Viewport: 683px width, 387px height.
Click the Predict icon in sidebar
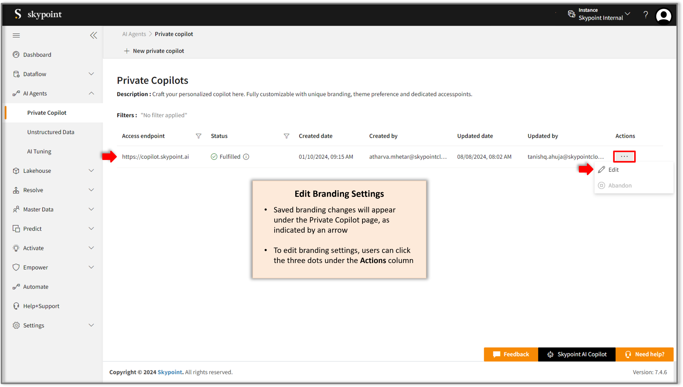(16, 228)
